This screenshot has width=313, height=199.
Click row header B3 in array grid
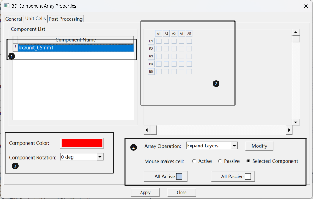(x=151, y=56)
